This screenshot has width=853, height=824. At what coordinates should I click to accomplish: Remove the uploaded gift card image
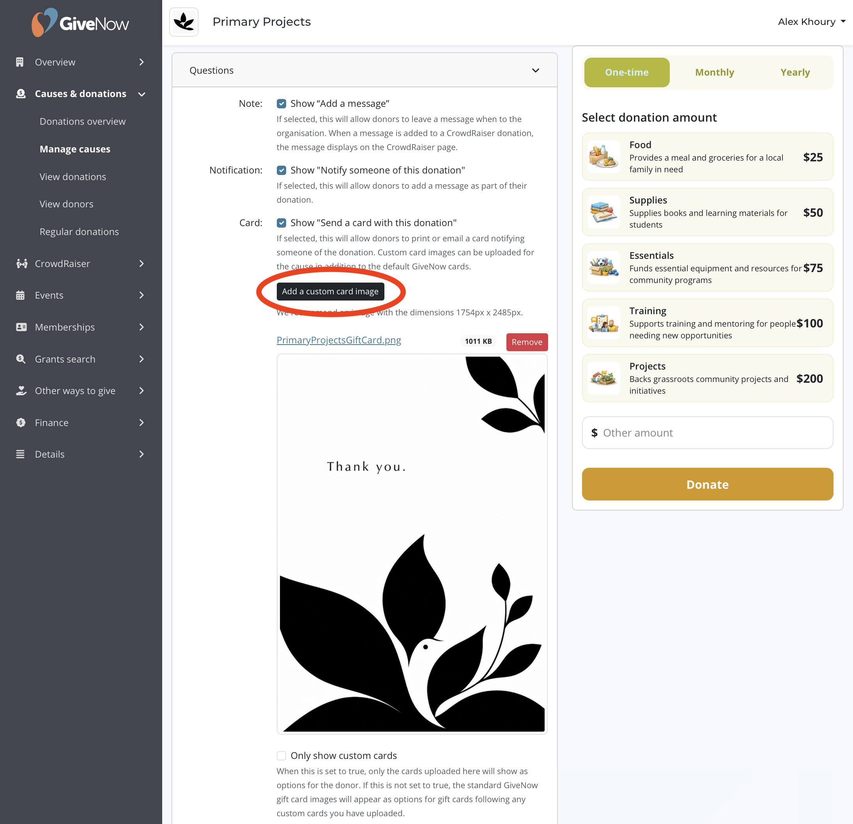(527, 342)
